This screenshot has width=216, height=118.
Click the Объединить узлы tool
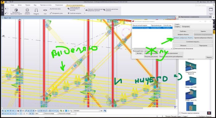tap(56, 13)
